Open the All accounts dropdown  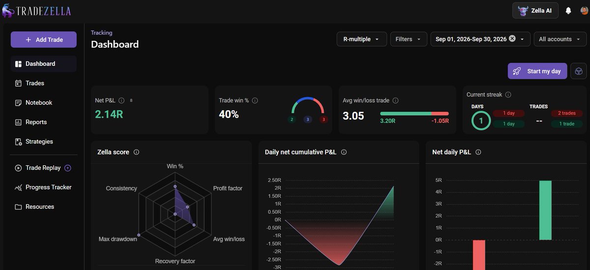point(560,39)
